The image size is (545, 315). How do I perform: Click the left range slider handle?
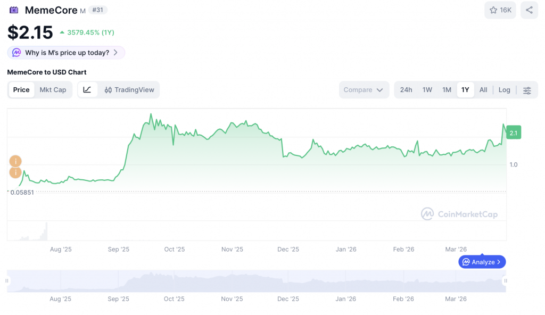pyautogui.click(x=7, y=280)
